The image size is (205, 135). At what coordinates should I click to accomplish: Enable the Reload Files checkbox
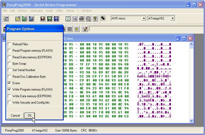(x=10, y=44)
